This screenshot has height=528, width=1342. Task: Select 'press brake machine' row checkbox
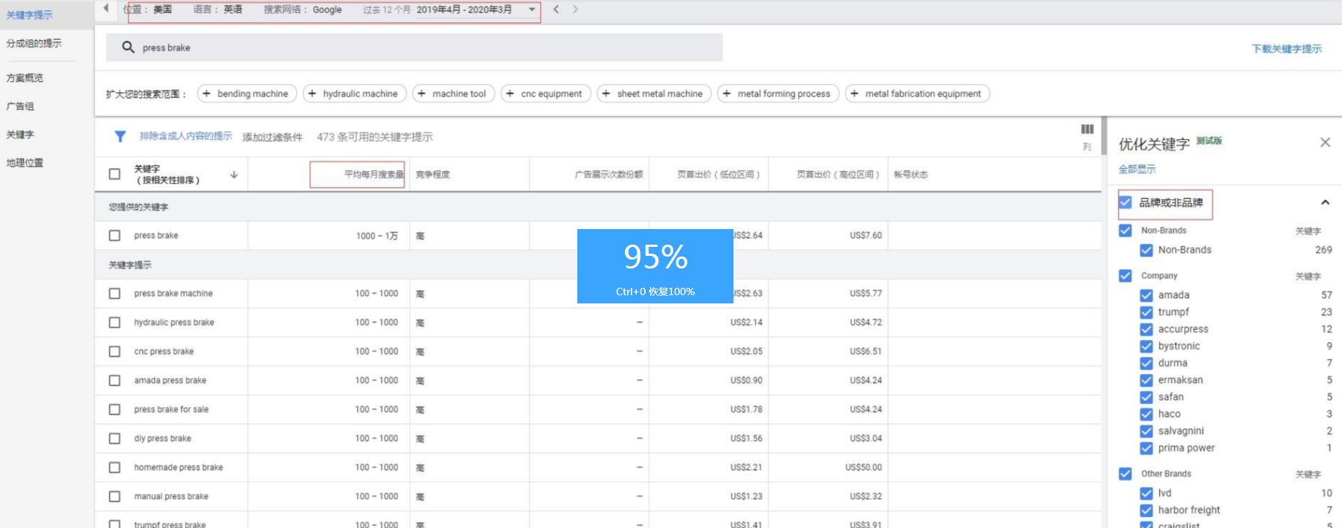click(115, 293)
